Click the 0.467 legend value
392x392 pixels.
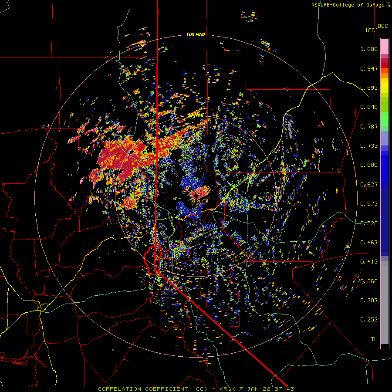point(369,243)
